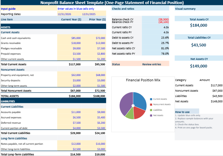This screenshot has height=156, width=223.
Task: Click the green Liabilities legend marker
Action: pos(151,110)
